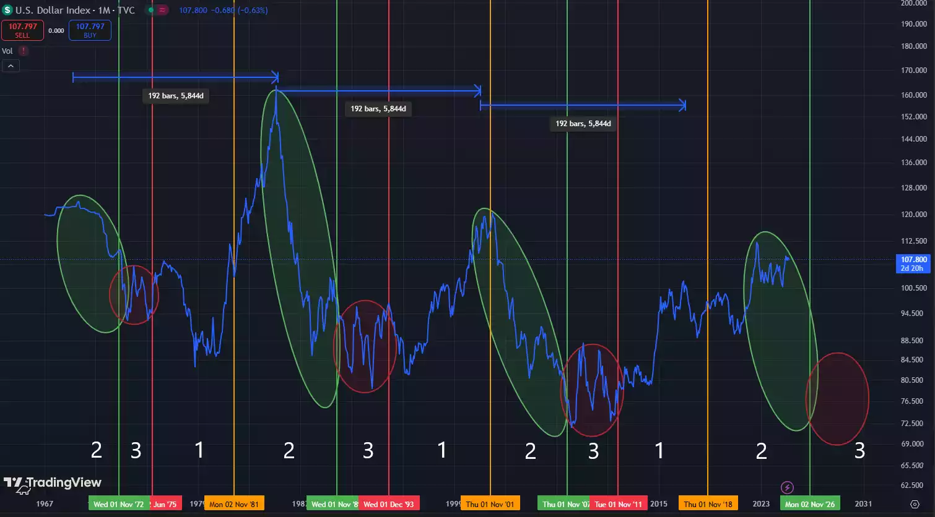Select the green Mon 02 Nov '26 date marker
The height and width of the screenshot is (517, 935).
click(x=809, y=503)
